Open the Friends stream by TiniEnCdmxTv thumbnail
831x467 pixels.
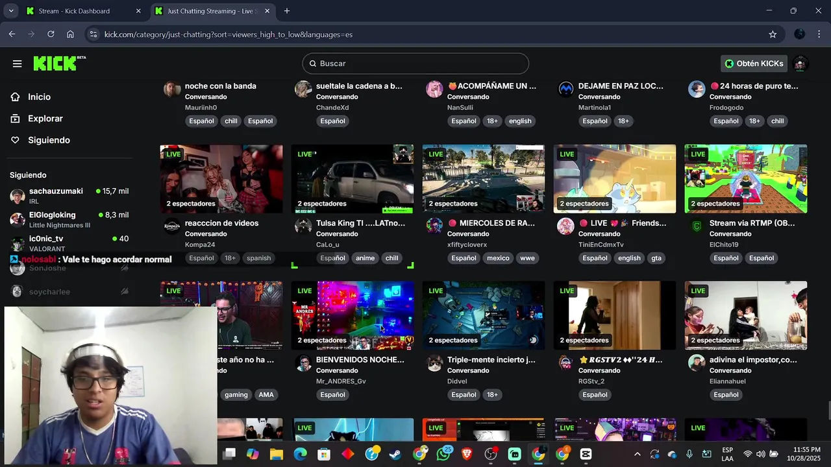[x=615, y=179]
